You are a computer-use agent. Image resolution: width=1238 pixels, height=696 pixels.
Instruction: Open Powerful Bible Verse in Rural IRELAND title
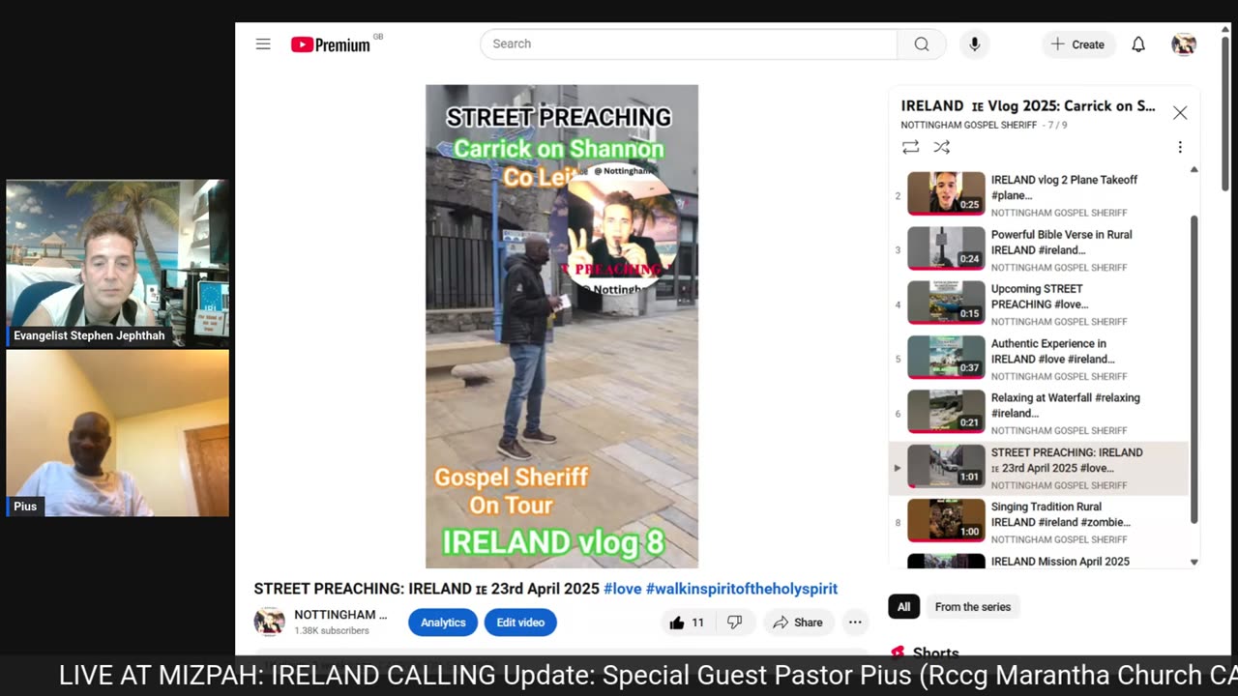1061,243
